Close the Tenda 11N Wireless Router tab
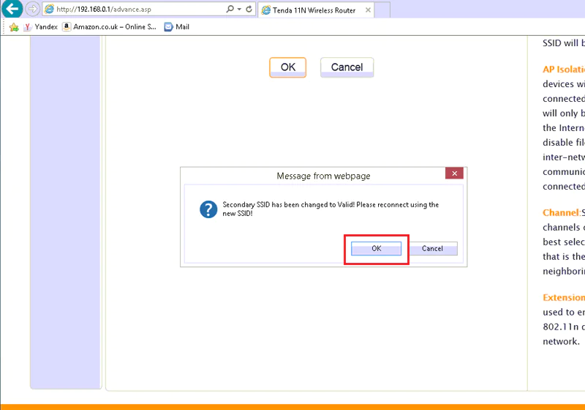 tap(368, 10)
